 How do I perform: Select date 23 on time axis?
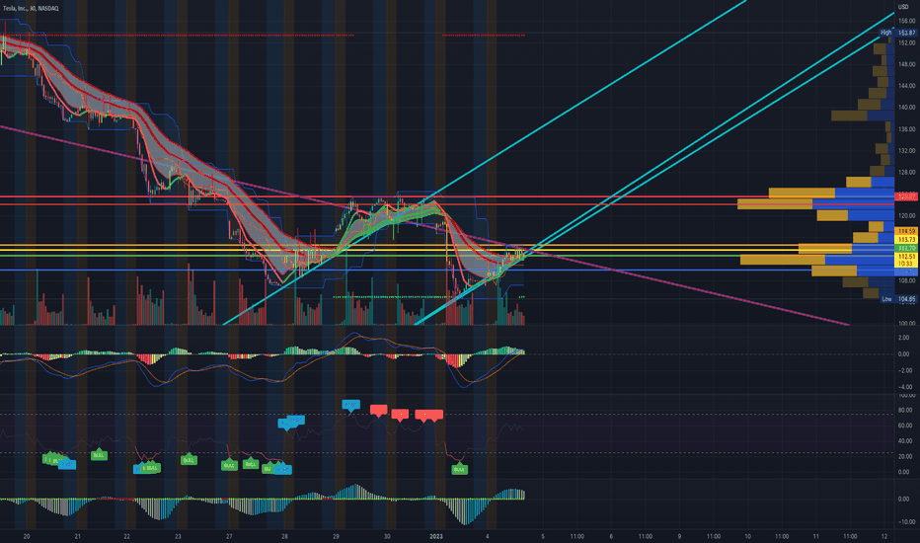(x=178, y=536)
